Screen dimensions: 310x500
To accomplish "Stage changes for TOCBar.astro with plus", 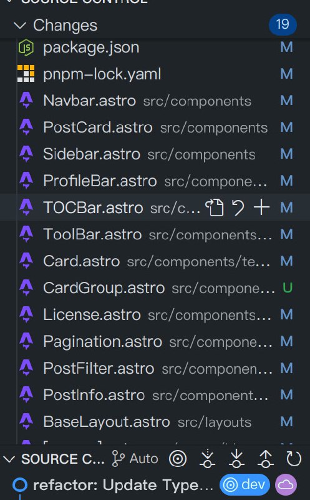I will point(261,207).
